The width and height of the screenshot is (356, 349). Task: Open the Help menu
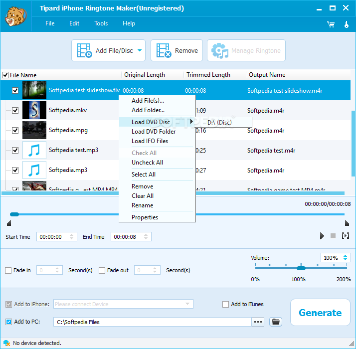129,23
